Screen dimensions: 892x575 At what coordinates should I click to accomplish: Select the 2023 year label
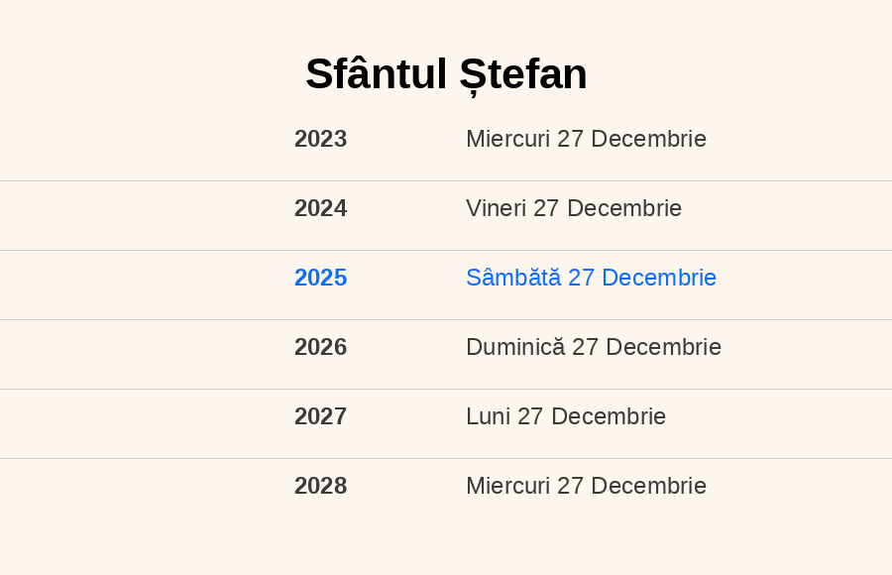click(x=320, y=139)
